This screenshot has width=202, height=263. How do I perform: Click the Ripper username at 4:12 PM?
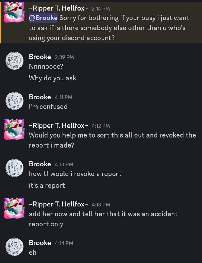(59, 125)
